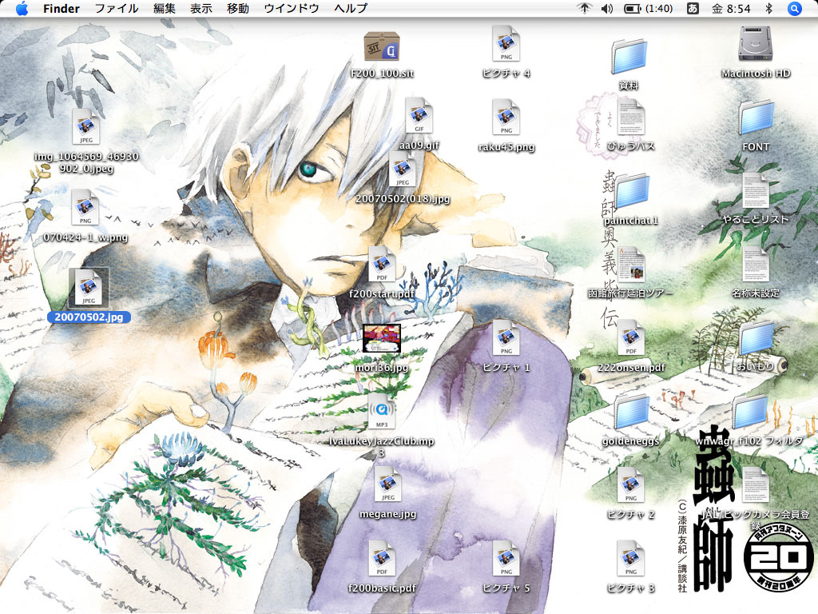Screen dimensions: 818x614
Task: Select the f200start.pdf file icon
Action: [381, 264]
